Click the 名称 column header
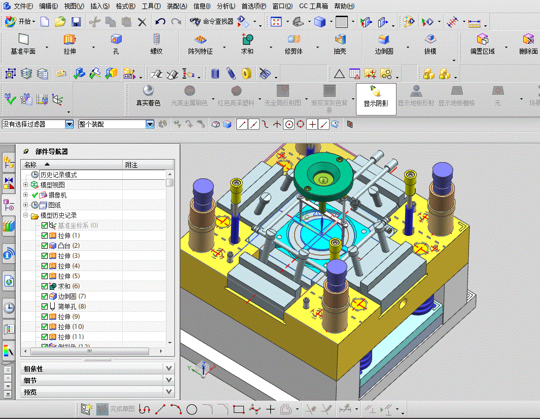540x419 pixels. click(x=30, y=165)
